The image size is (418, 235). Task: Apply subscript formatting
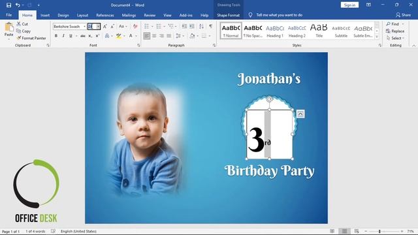90,36
